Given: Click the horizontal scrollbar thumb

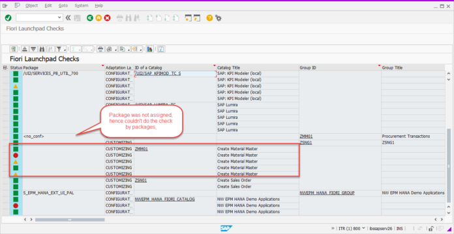Looking at the screenshot, I should pyautogui.click(x=70, y=220).
